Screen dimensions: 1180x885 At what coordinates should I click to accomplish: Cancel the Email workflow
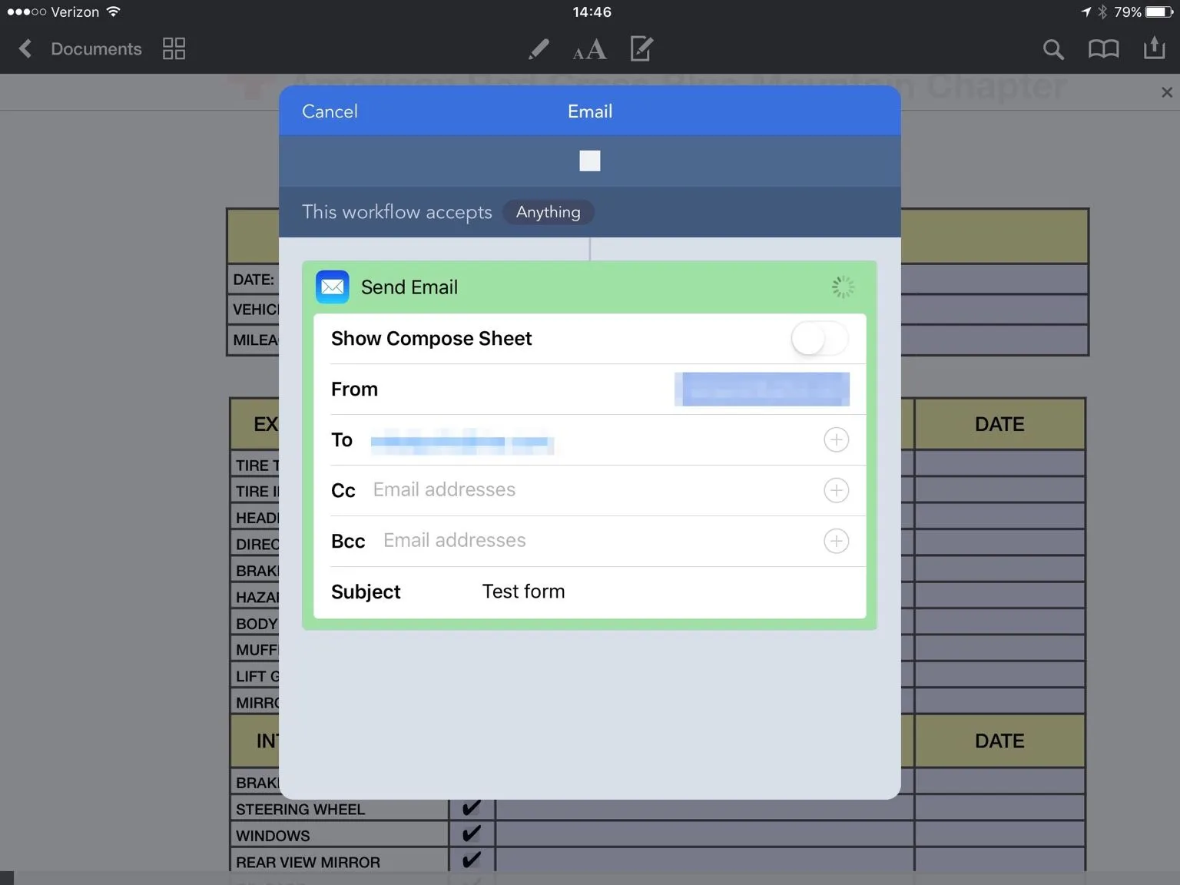(330, 111)
